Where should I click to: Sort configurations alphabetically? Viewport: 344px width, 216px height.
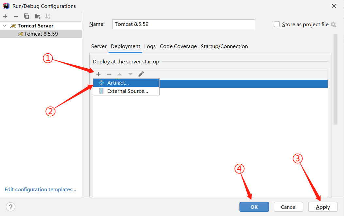[48, 16]
